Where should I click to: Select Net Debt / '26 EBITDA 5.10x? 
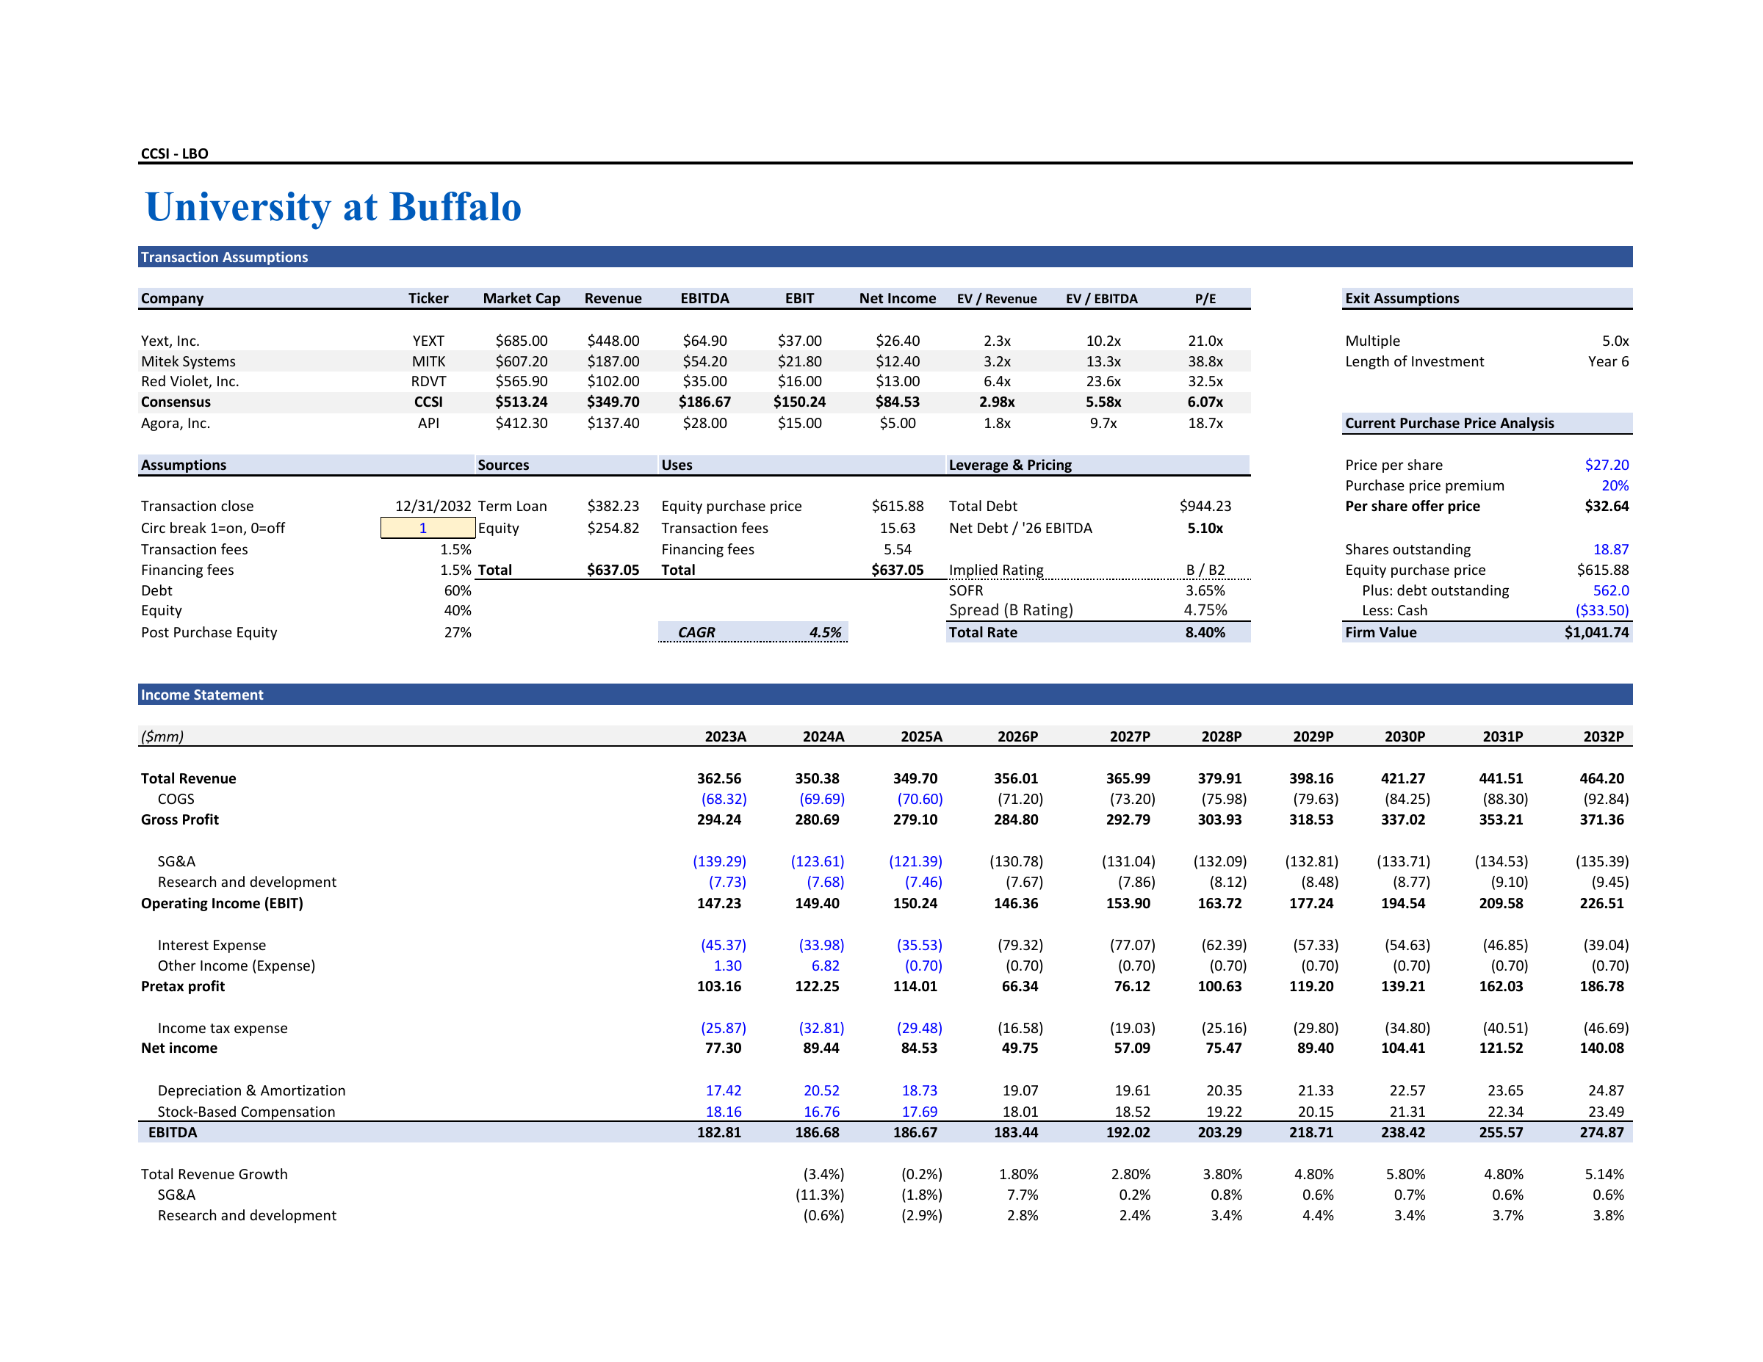[1205, 528]
